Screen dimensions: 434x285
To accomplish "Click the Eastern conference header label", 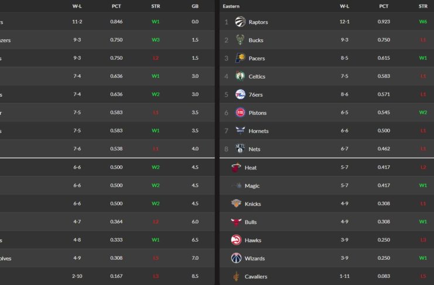I will (x=231, y=6).
